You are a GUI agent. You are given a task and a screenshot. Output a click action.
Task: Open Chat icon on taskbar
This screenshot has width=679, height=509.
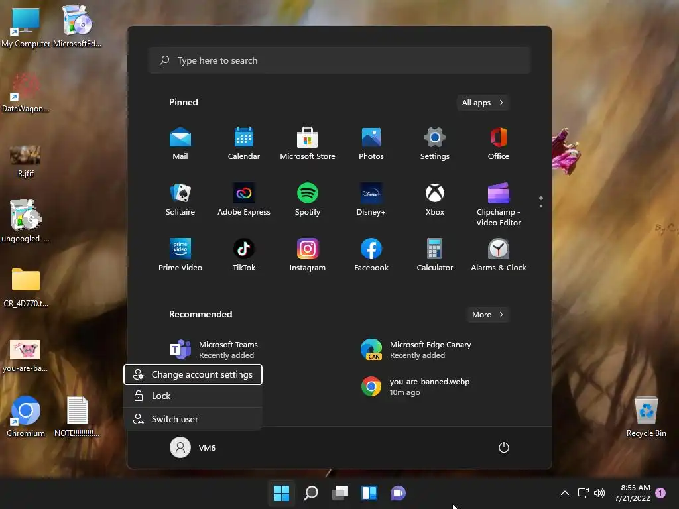399,493
